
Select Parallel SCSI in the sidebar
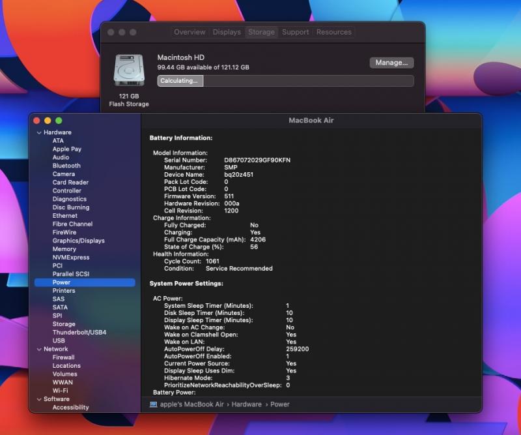[x=71, y=274]
